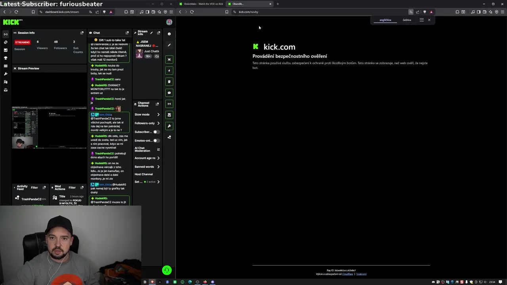Open a new browser tab
The width and height of the screenshot is (507, 285).
[x=278, y=4]
